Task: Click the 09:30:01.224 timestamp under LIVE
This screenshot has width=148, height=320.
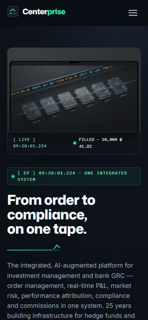Action: point(30,146)
